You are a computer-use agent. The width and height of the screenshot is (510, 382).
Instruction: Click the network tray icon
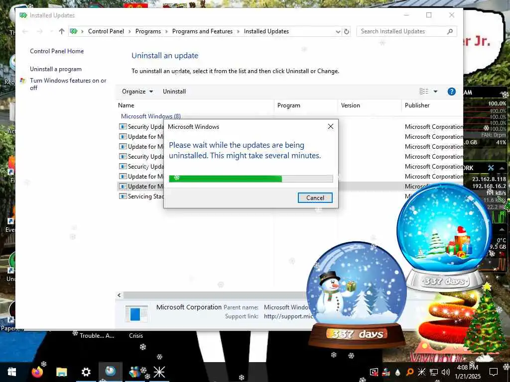(x=434, y=372)
